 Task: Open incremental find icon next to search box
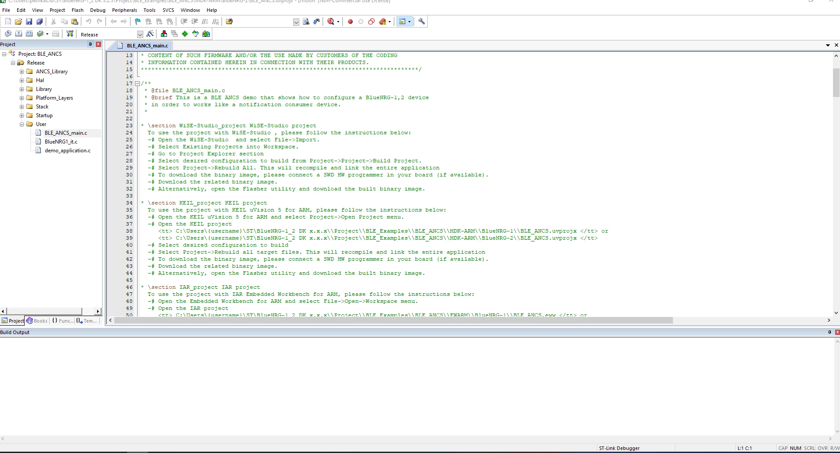(x=316, y=22)
